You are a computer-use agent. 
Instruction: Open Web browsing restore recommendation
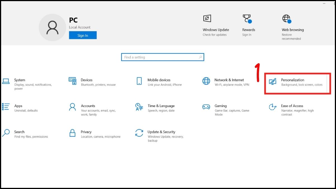(x=292, y=29)
